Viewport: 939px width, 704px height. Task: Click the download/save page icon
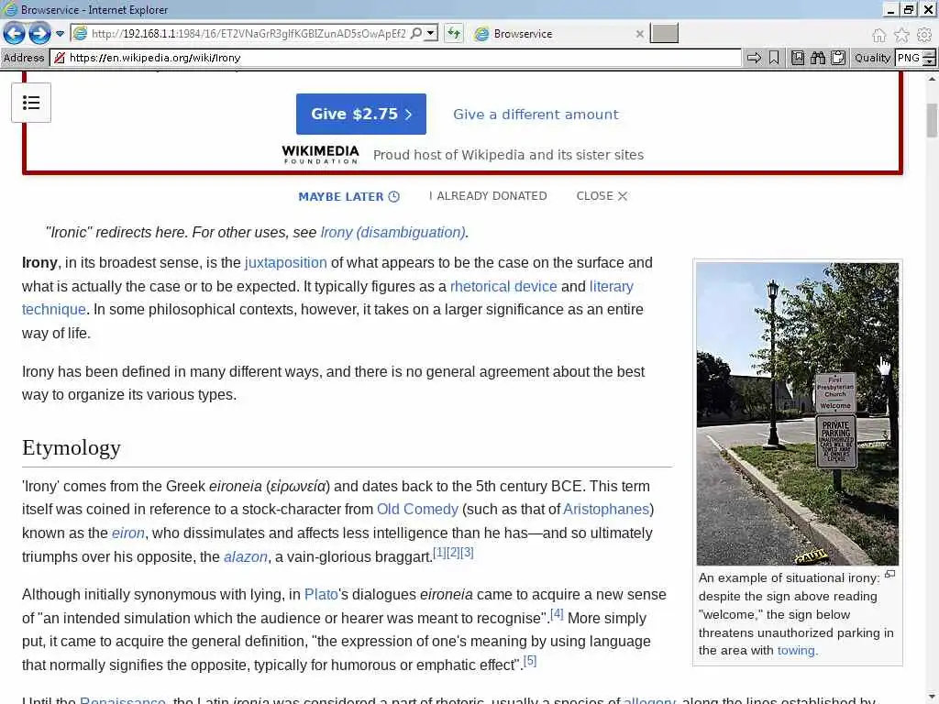[798, 58]
